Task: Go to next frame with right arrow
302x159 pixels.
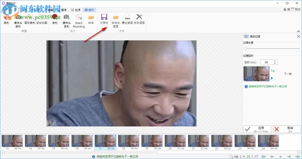Action: pos(289,157)
